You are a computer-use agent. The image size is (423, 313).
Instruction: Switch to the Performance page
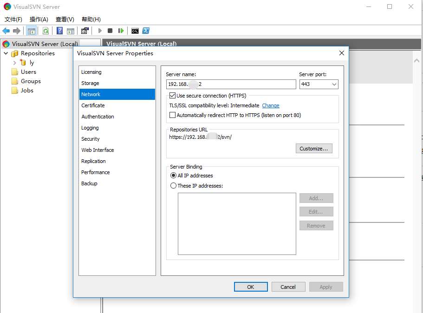pos(117,172)
